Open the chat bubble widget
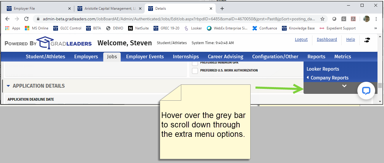This screenshot has height=163, width=384. pos(366,91)
